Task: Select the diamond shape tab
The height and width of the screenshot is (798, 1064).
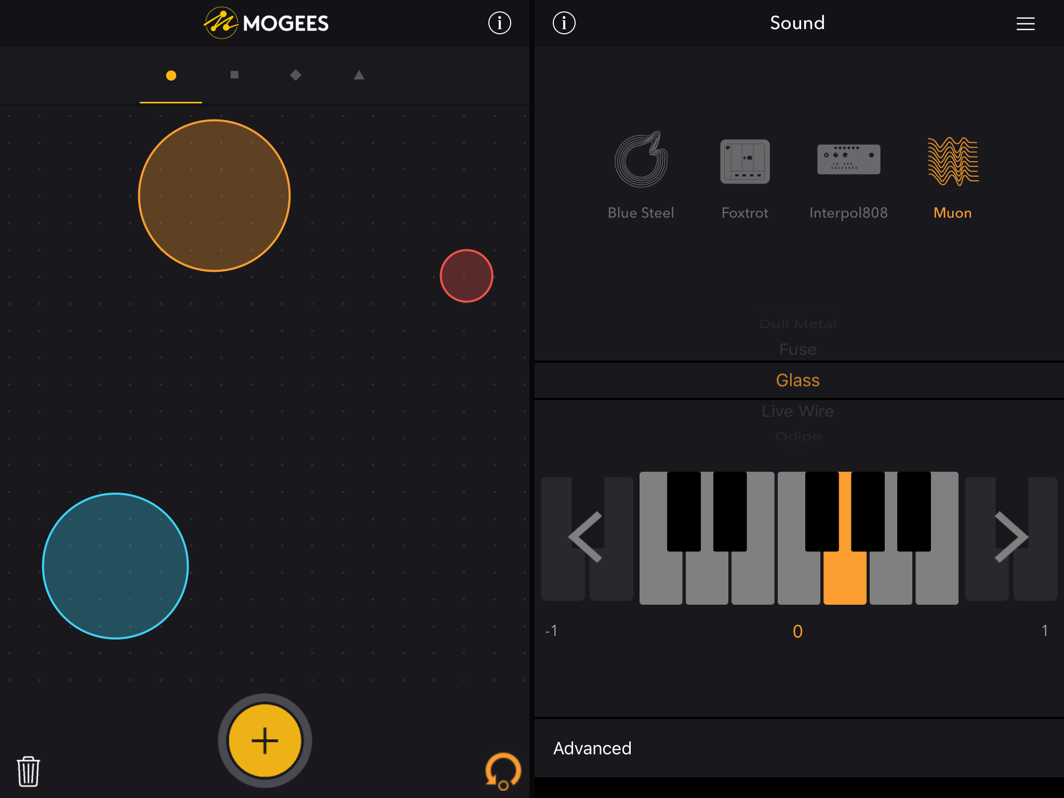Action: click(296, 75)
